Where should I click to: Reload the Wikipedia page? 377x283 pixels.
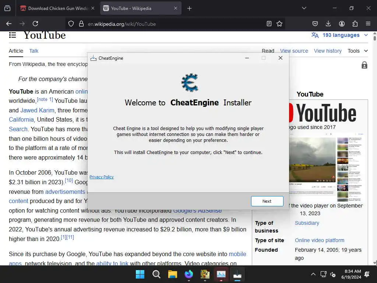[x=35, y=24]
